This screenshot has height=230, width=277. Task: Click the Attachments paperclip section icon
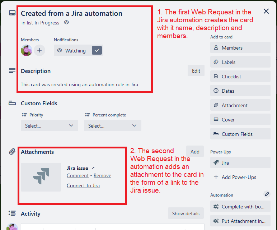(12, 151)
